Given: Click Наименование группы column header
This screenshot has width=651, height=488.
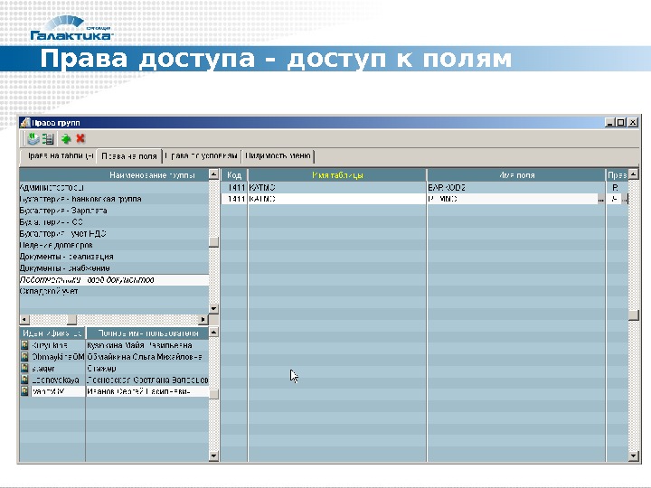Looking at the screenshot, I should coord(114,175).
